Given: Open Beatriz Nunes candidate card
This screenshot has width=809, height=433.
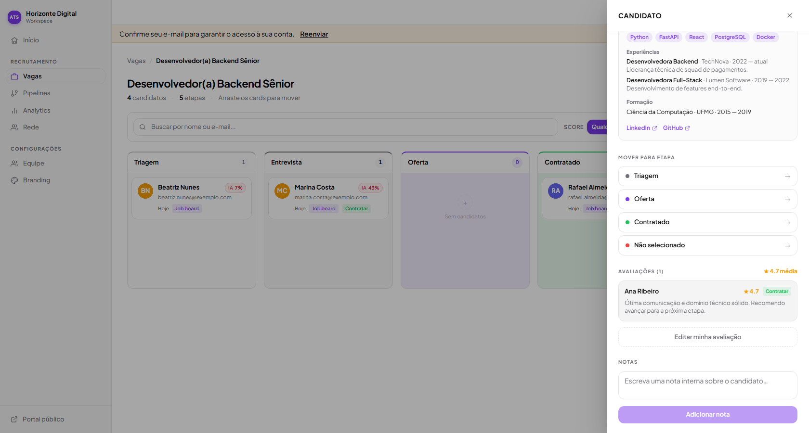Looking at the screenshot, I should click(192, 198).
